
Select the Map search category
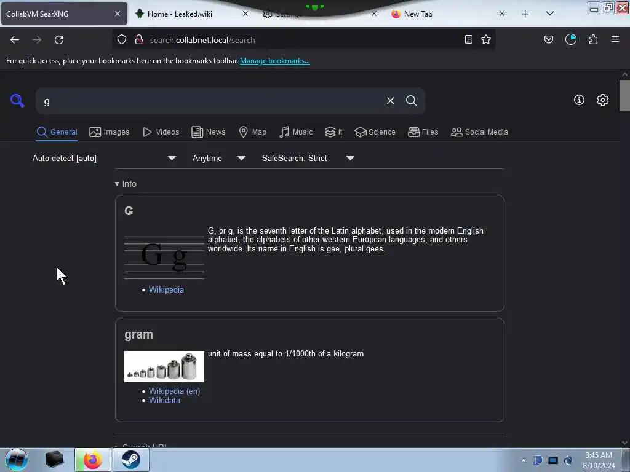click(x=252, y=132)
